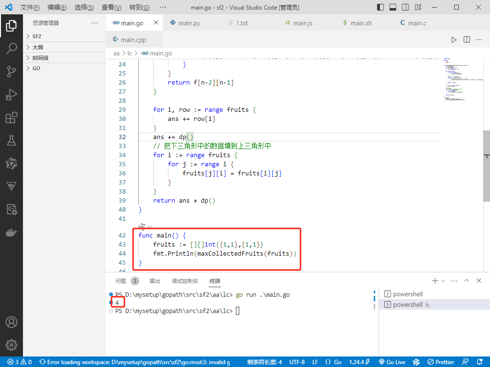
Task: Switch to the main.py tab
Action: pyautogui.click(x=191, y=23)
